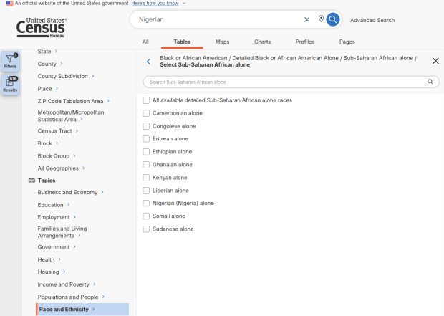
Task: Expand the State geography filter
Action: [47, 52]
